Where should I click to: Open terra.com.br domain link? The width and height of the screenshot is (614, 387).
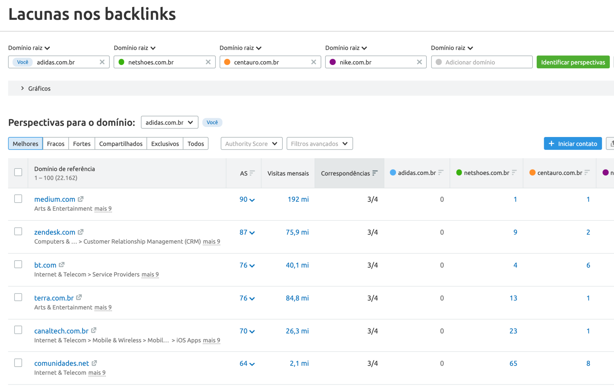(x=54, y=298)
